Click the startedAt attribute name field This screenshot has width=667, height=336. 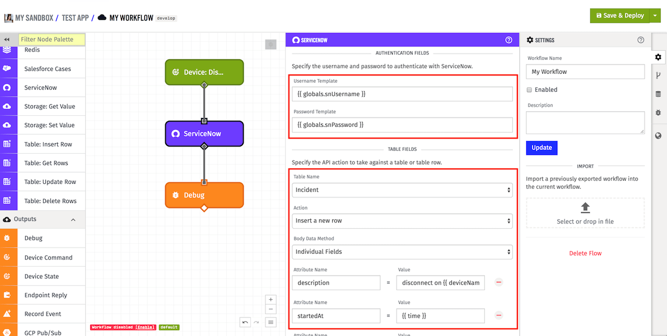(336, 316)
